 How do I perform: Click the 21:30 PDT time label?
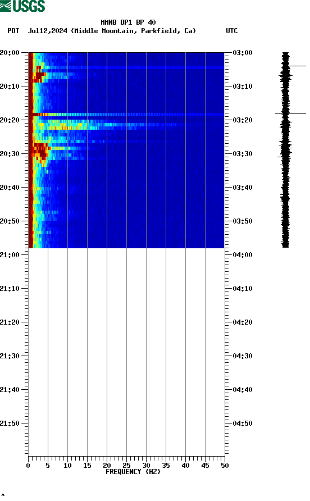10,356
